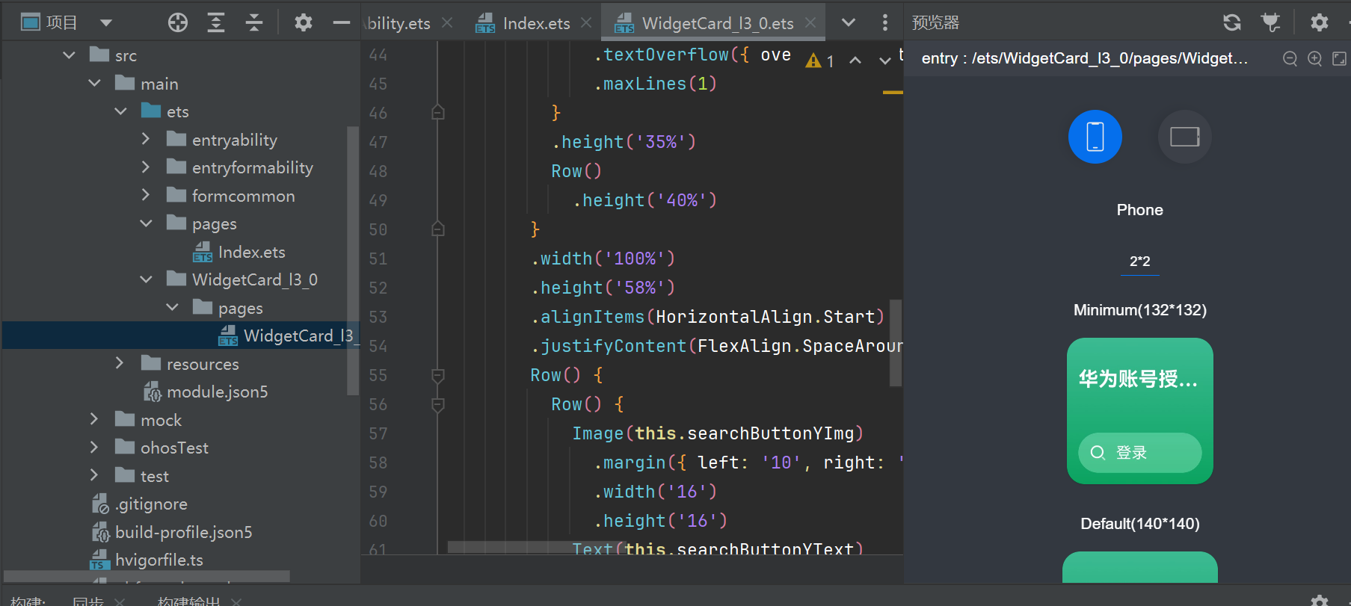Collapse the main folder
1351x606 pixels.
tap(94, 83)
